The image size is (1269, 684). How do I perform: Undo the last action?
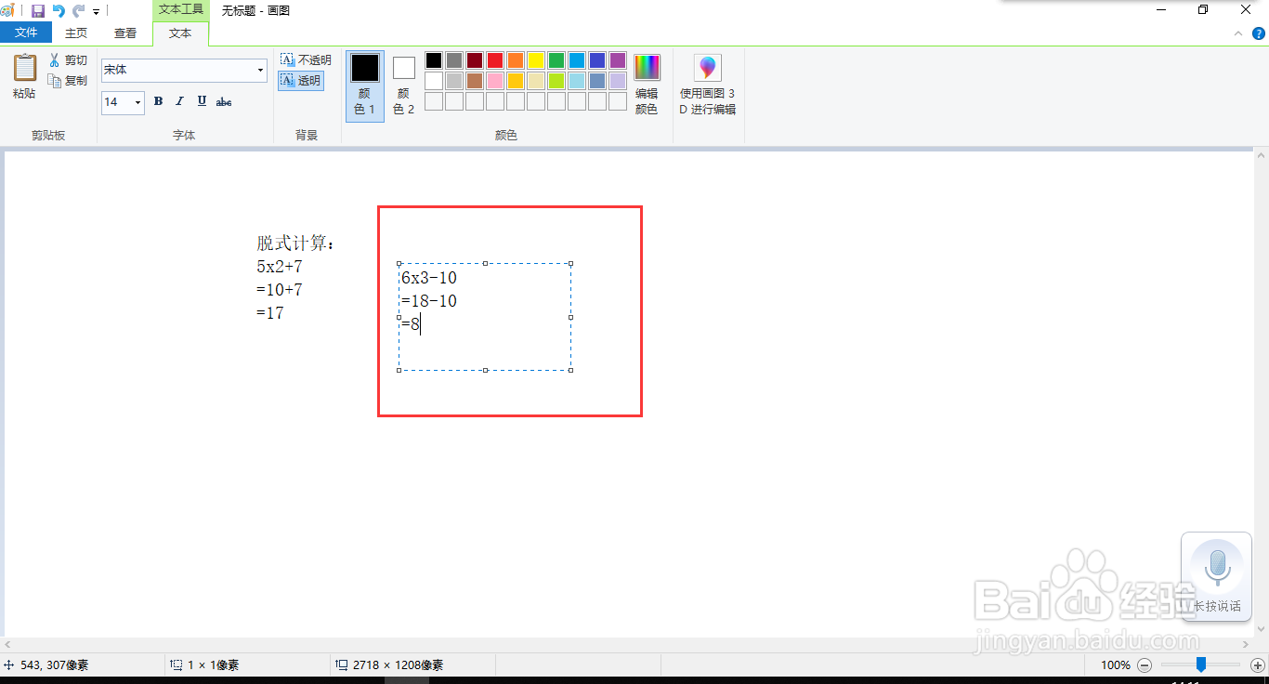coord(59,11)
